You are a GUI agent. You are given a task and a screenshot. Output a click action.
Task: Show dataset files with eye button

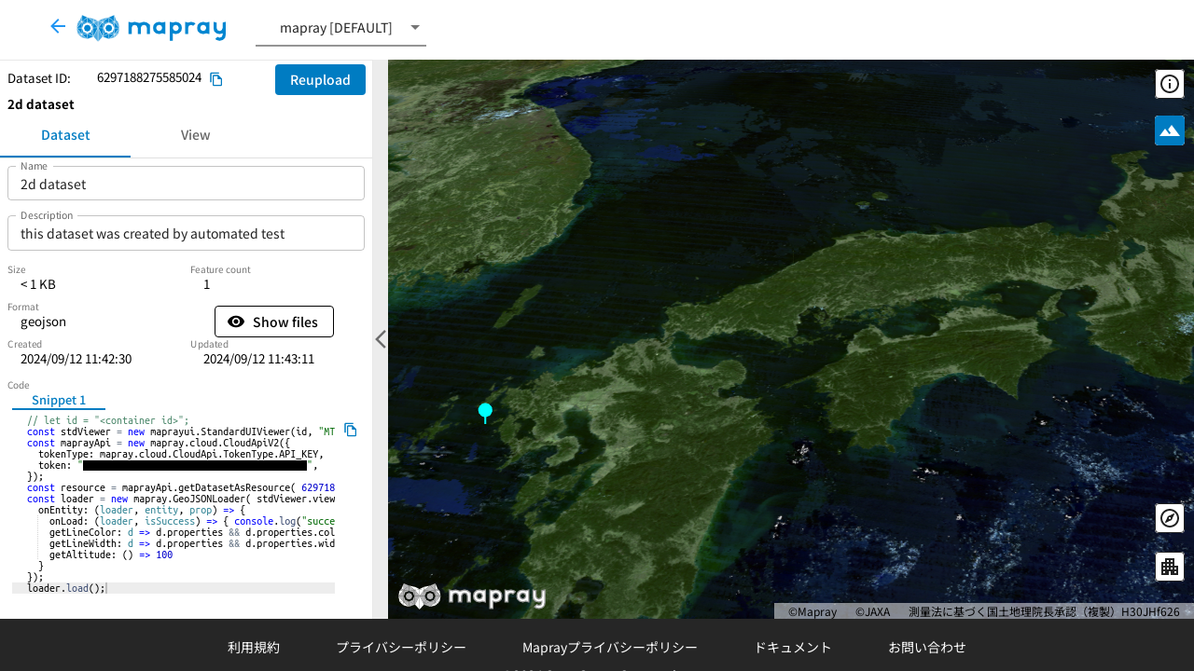click(273, 322)
